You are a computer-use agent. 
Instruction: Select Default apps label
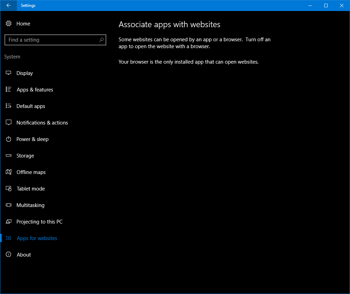(31, 106)
